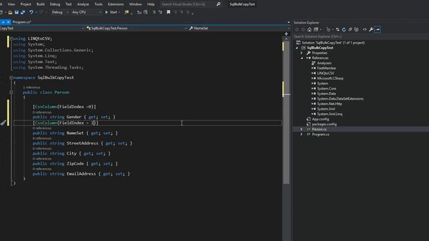Click the Back arrow in Solution Explorer toolbar

(297, 29)
